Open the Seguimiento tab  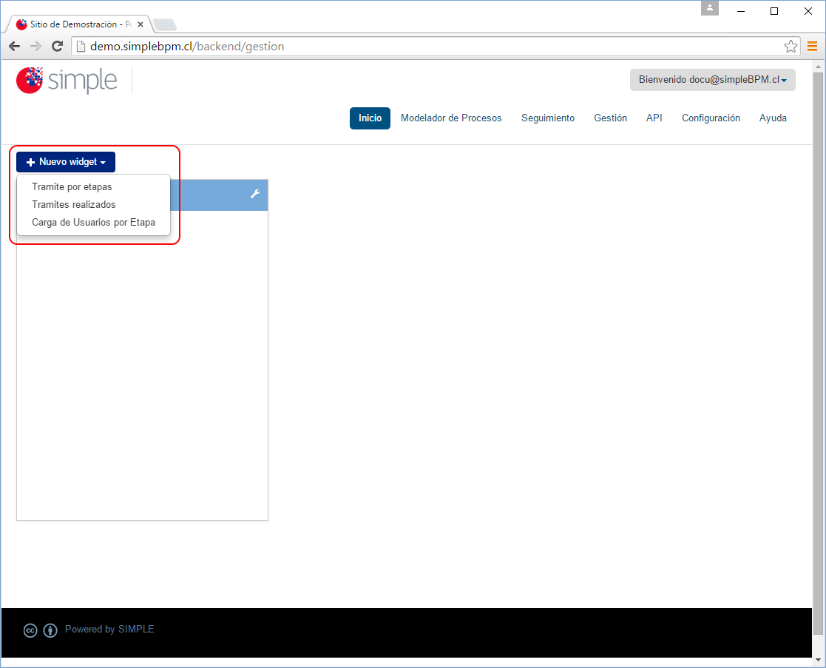coord(548,118)
